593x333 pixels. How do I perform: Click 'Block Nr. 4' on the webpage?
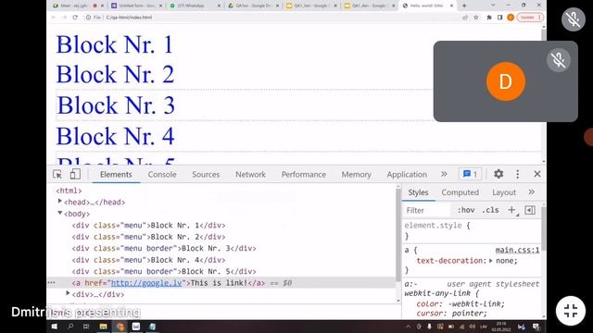click(x=115, y=136)
